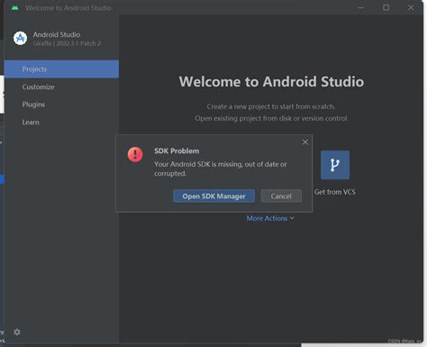Open the settings gear at bottom left
427x347 pixels.
pyautogui.click(x=17, y=332)
